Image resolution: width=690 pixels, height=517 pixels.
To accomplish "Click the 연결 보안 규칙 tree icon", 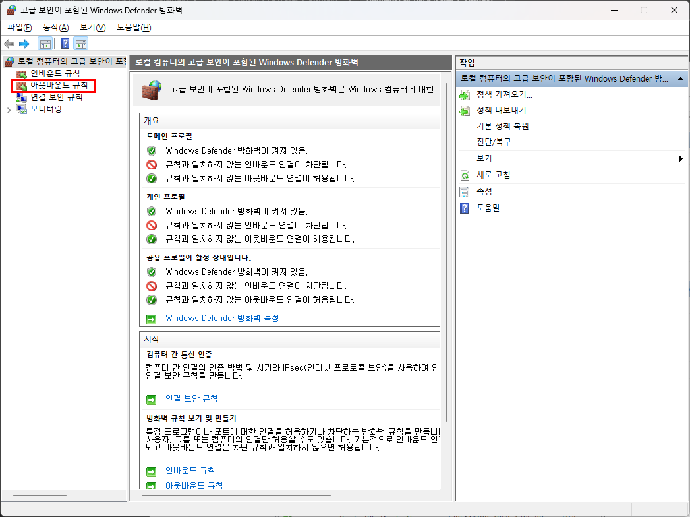I will click(22, 98).
